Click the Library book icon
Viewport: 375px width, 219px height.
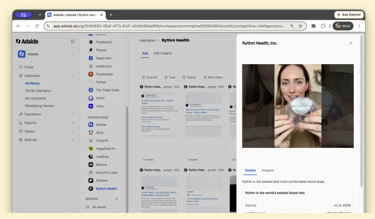20,131
